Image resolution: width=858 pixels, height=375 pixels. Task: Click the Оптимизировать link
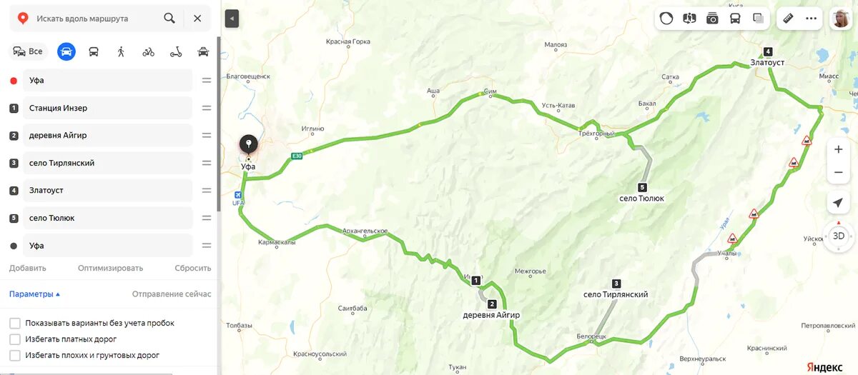[x=110, y=268]
